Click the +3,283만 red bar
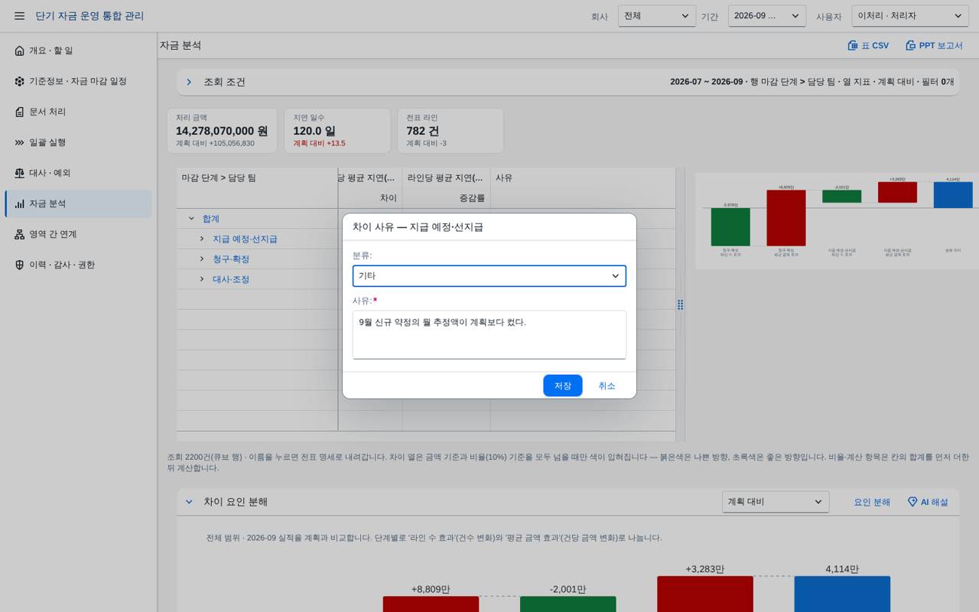Viewport: 979px width, 612px height. point(705,594)
